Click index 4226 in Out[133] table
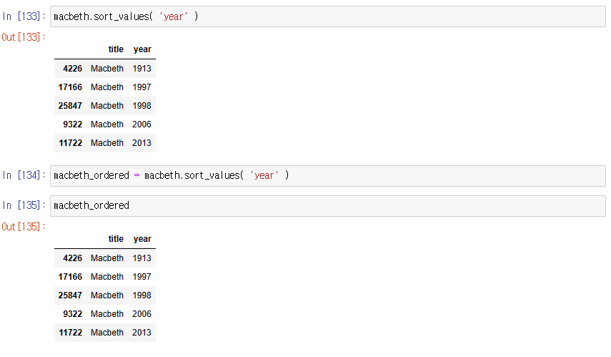 [72, 69]
